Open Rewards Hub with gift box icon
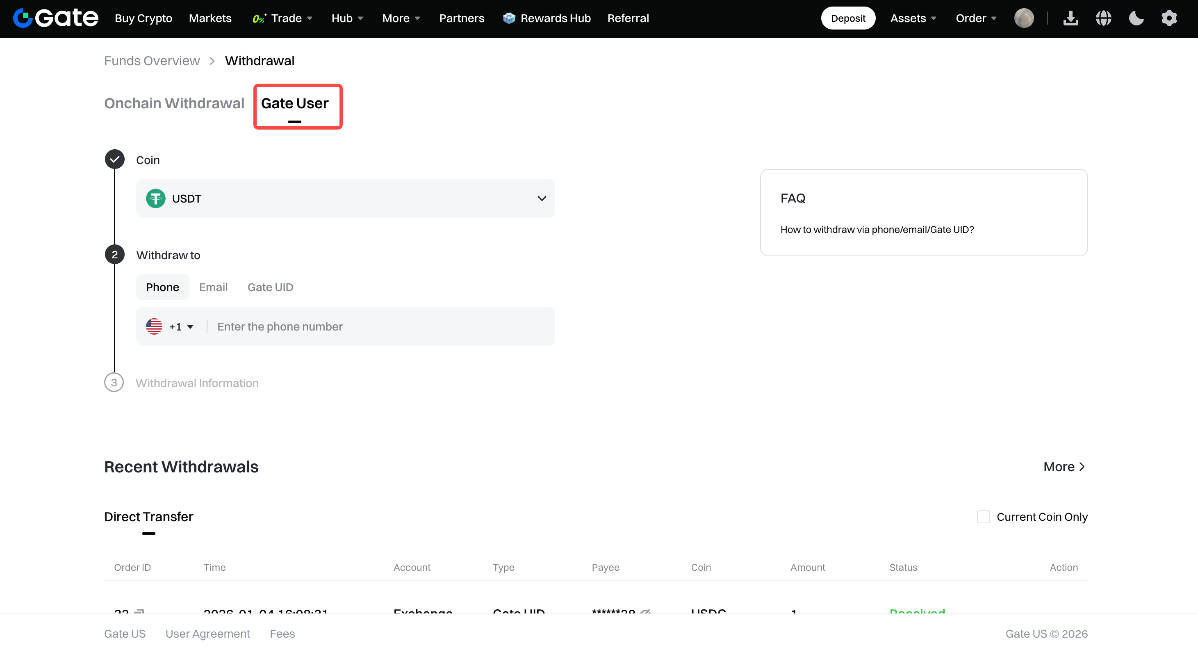This screenshot has height=652, width=1198. 547,18
